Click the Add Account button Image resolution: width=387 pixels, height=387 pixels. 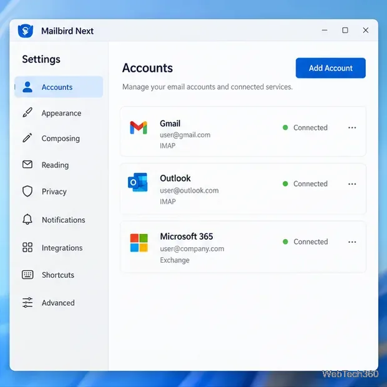331,68
